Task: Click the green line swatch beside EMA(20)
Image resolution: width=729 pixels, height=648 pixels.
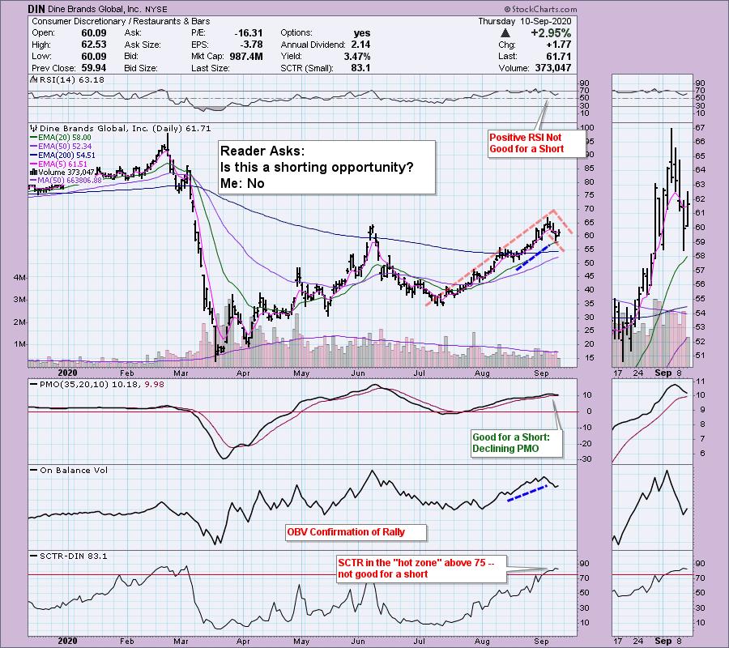Action: coord(33,138)
